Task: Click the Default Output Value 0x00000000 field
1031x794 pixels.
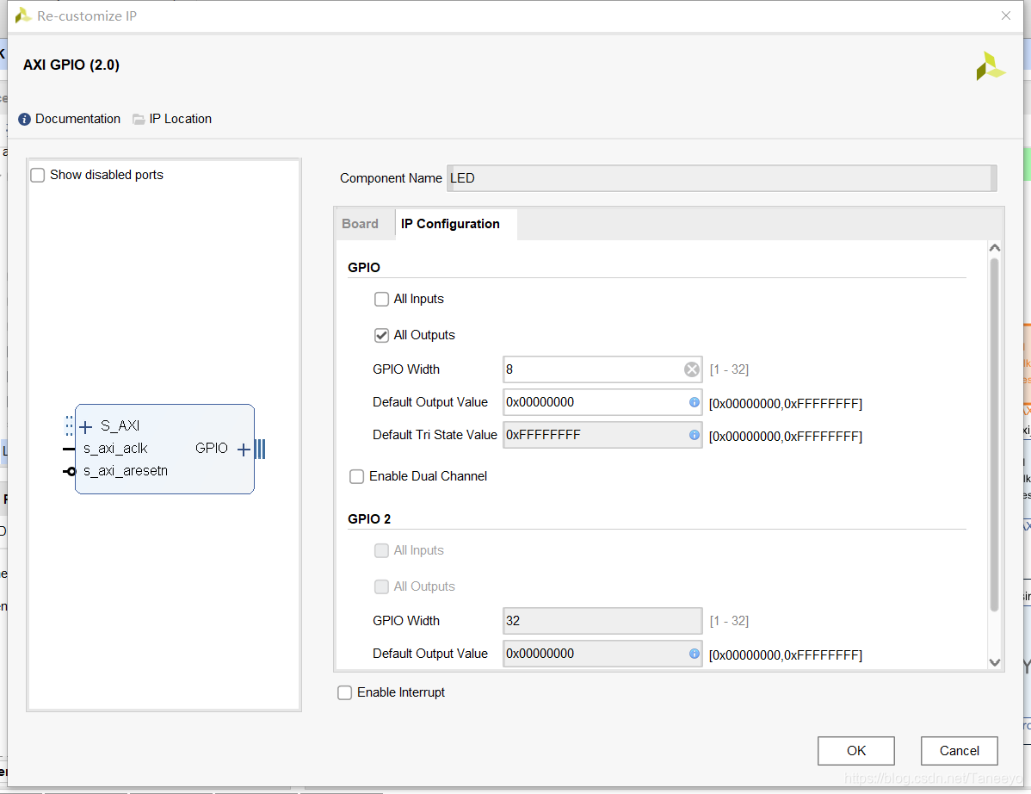Action: coord(602,402)
